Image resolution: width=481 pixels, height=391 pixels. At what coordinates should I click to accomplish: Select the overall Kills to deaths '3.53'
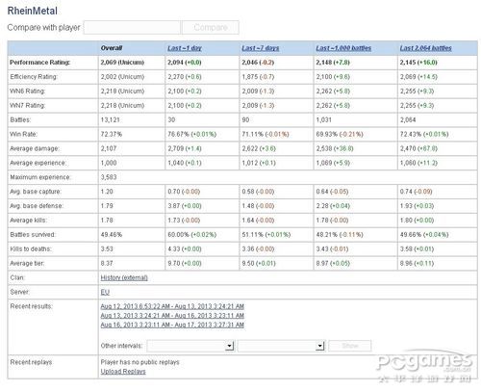[107, 248]
